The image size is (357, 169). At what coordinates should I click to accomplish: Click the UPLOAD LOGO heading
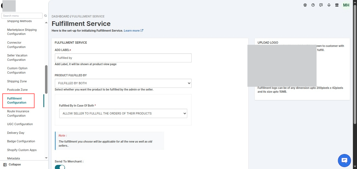pyautogui.click(x=268, y=43)
